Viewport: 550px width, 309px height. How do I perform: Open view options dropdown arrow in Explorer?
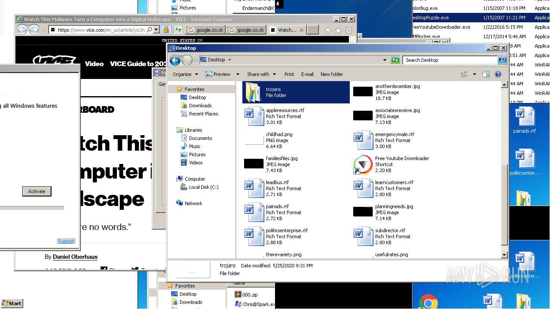(474, 74)
